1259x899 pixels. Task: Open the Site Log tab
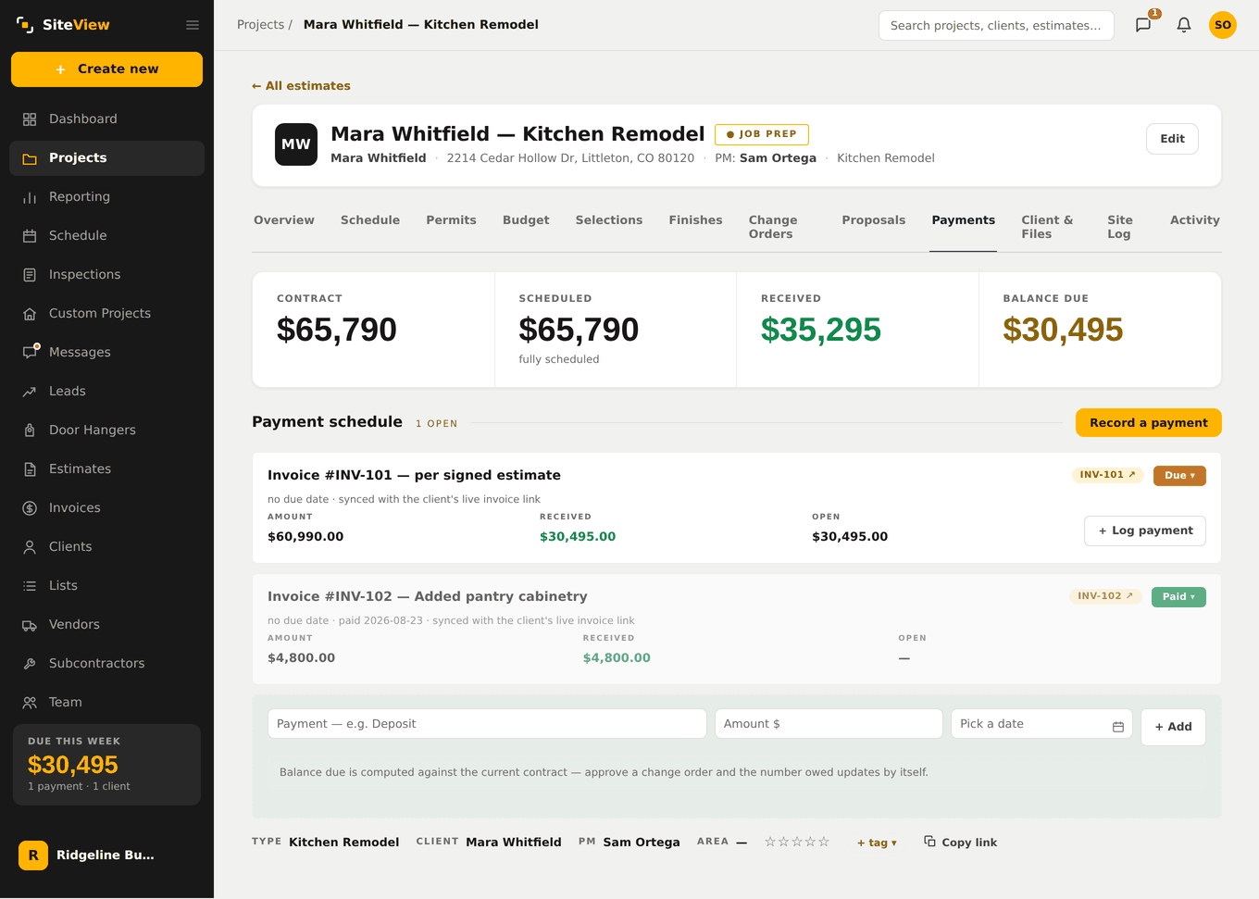[1120, 227]
